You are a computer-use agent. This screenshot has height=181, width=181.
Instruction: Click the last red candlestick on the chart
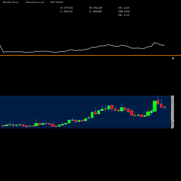165,107
